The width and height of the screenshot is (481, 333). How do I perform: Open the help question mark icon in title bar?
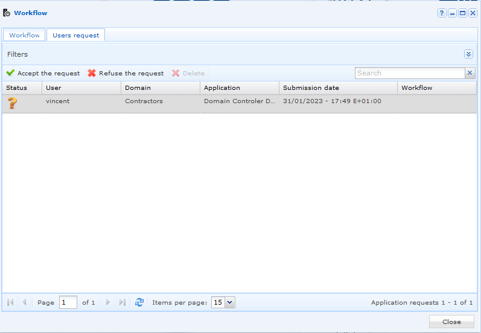(x=442, y=13)
